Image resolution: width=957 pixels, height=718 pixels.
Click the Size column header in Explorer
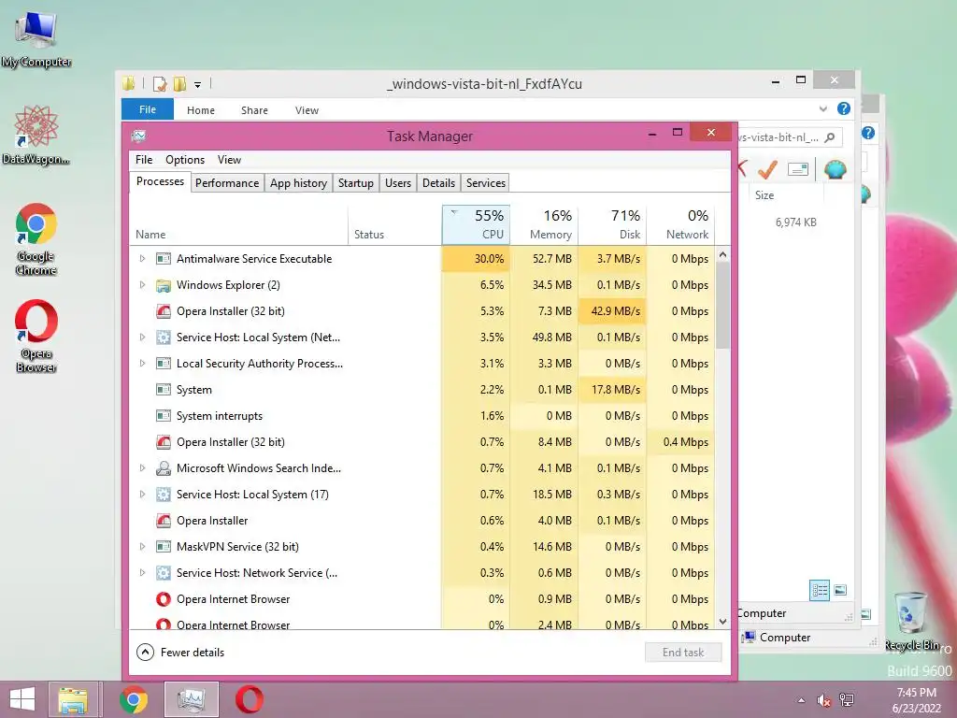click(x=764, y=195)
